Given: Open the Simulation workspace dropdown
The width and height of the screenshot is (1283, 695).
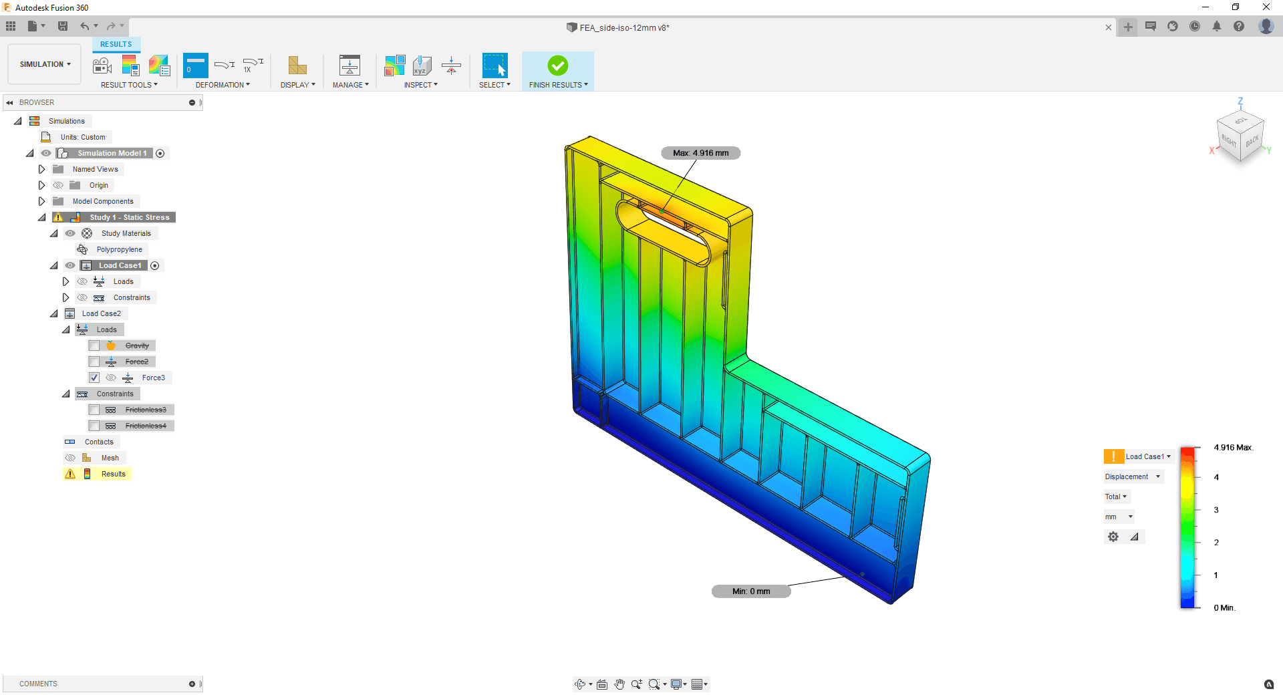Looking at the screenshot, I should pos(45,64).
